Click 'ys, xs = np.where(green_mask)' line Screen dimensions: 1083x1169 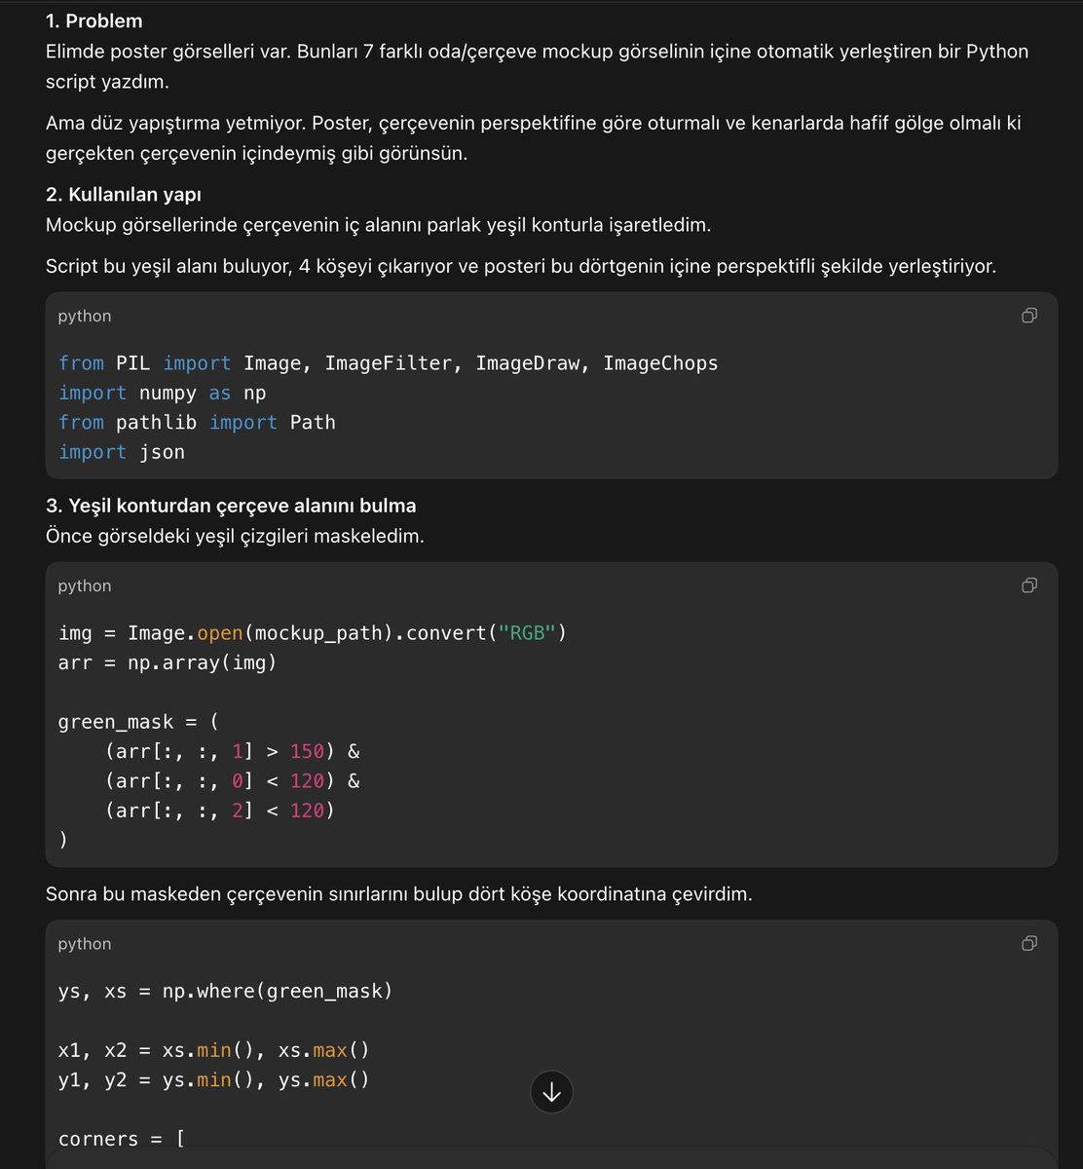(225, 992)
